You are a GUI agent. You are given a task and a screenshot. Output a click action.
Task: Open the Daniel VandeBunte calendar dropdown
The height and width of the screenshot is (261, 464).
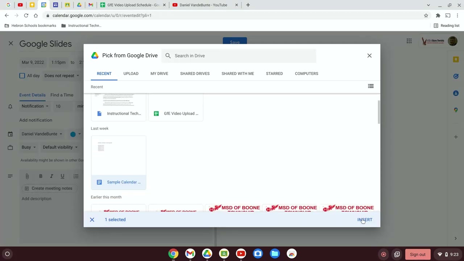click(x=41, y=134)
